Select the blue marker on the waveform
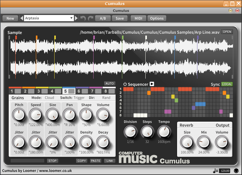242x175 pixels. [175, 37]
